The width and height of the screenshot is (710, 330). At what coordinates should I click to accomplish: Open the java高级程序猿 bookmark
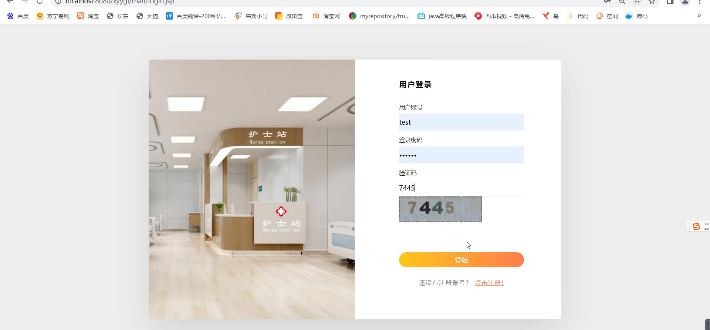[x=442, y=16]
